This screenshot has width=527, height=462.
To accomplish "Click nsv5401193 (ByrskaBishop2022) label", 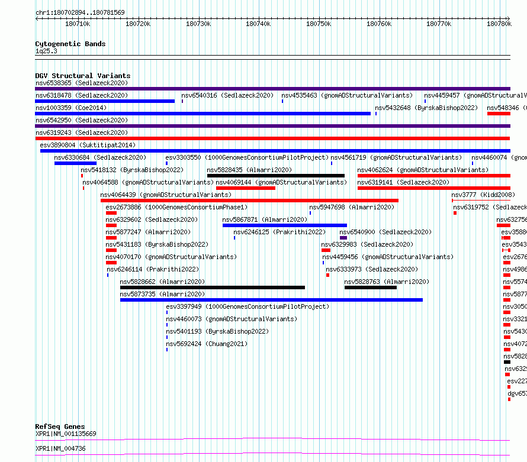I will [x=217, y=331].
